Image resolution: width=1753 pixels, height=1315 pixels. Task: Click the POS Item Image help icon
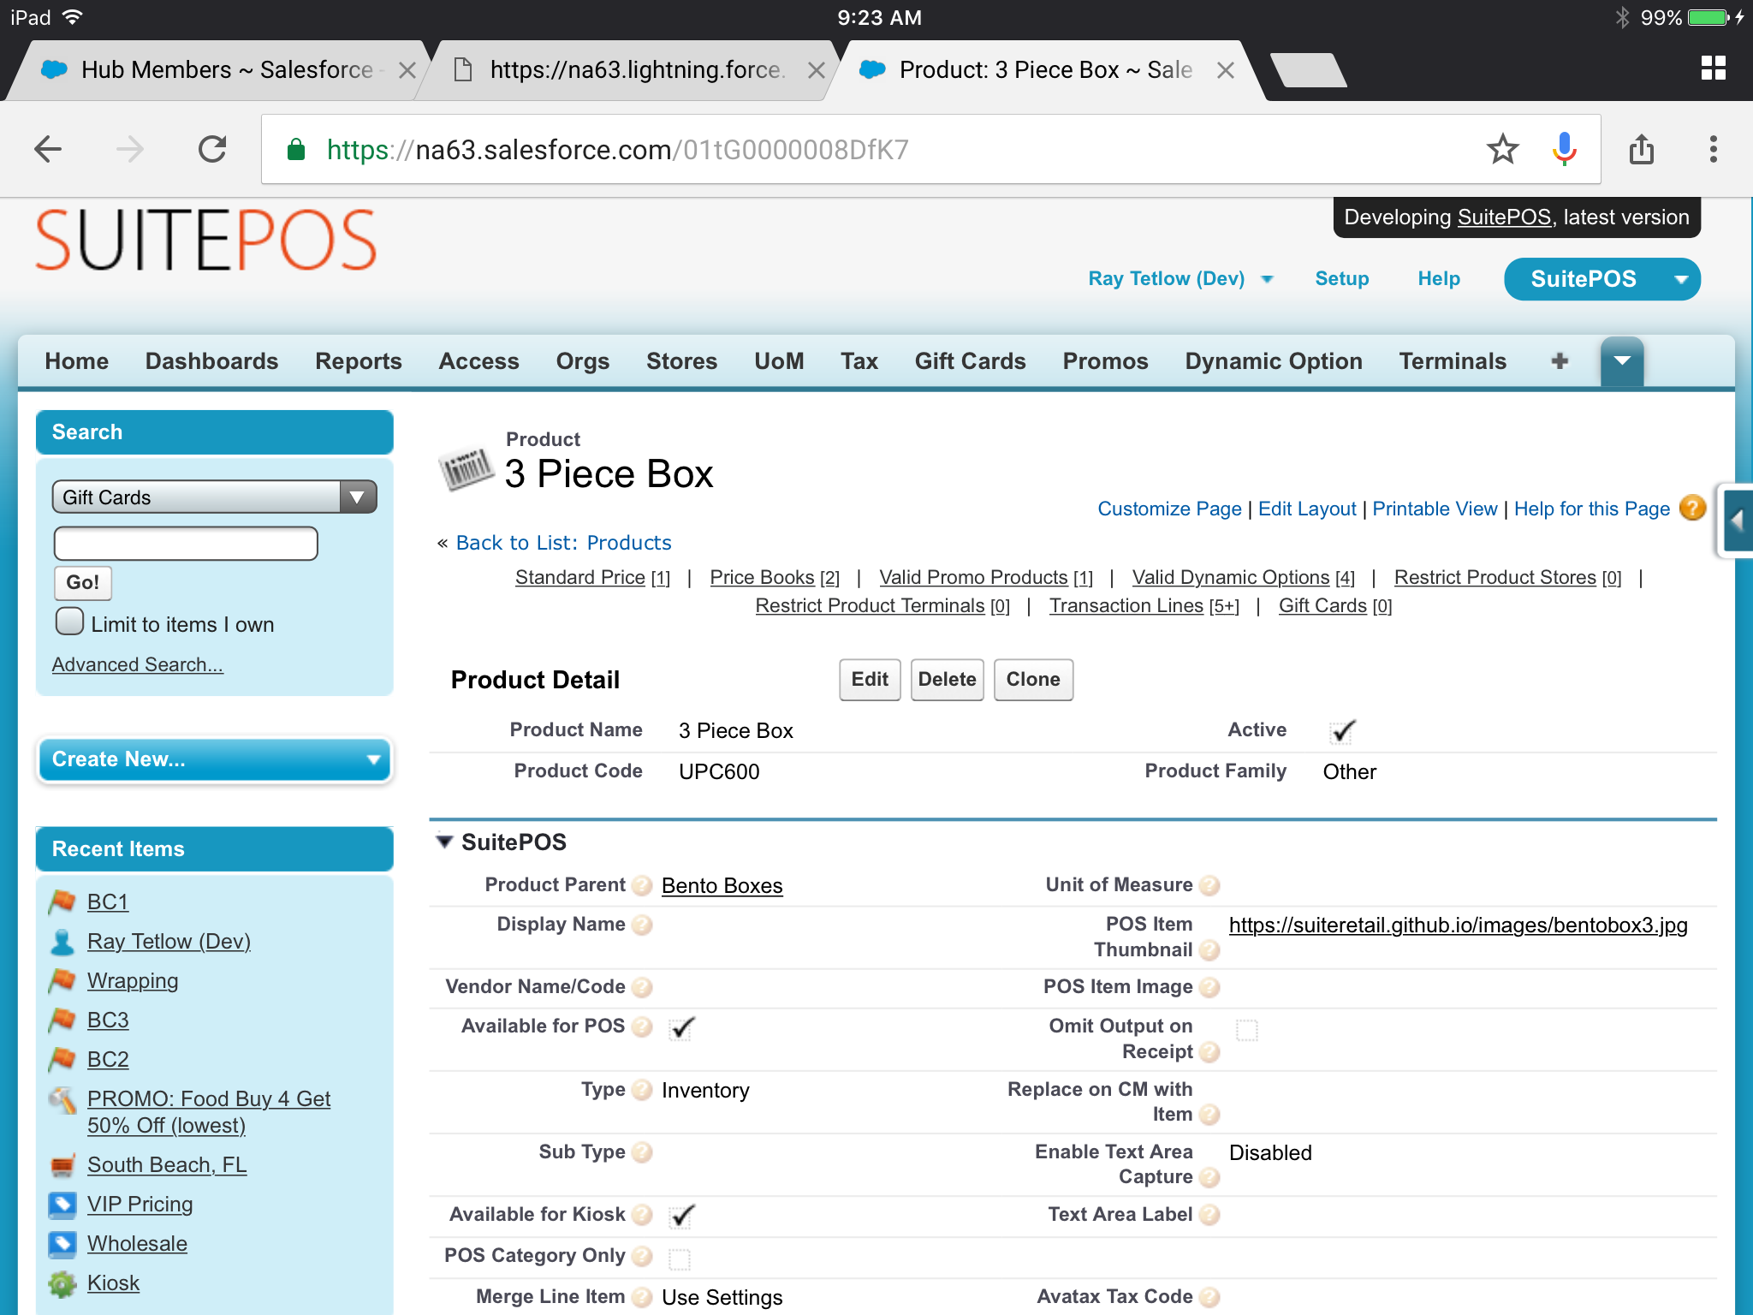pos(1209,988)
